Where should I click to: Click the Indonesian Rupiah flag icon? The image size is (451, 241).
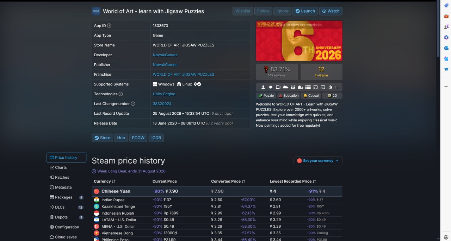point(97,213)
